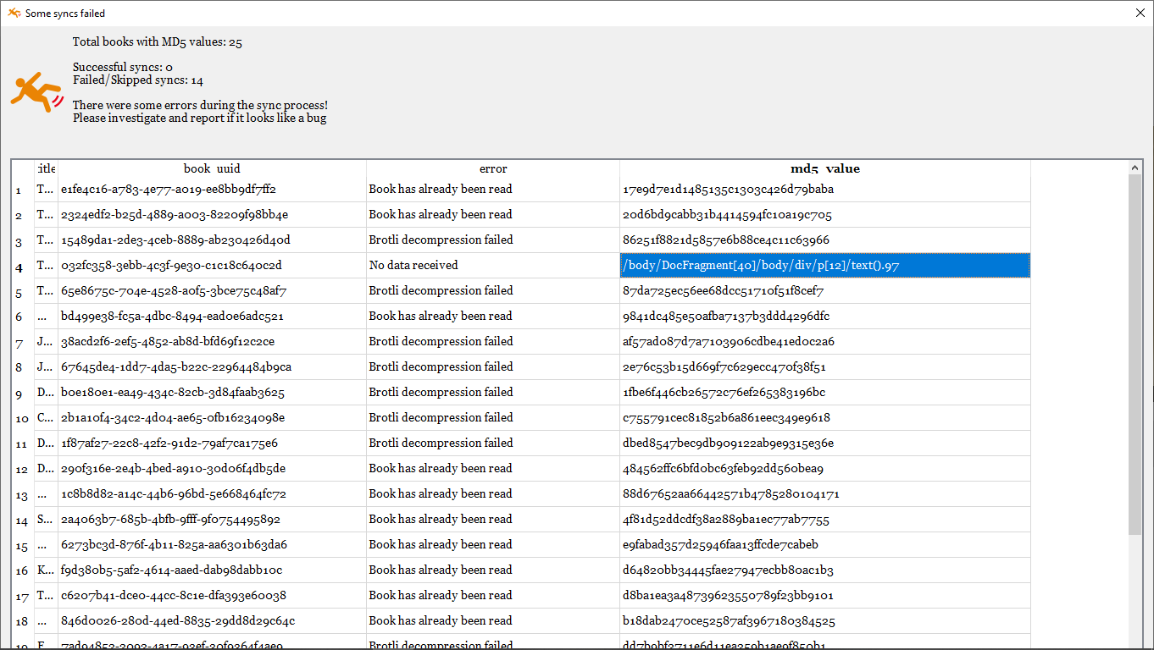Select md5 cell starting with d64820bb

825,570
